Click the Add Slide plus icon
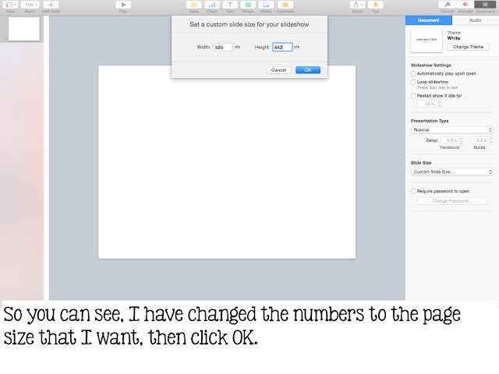The image size is (499, 374). coord(51,5)
